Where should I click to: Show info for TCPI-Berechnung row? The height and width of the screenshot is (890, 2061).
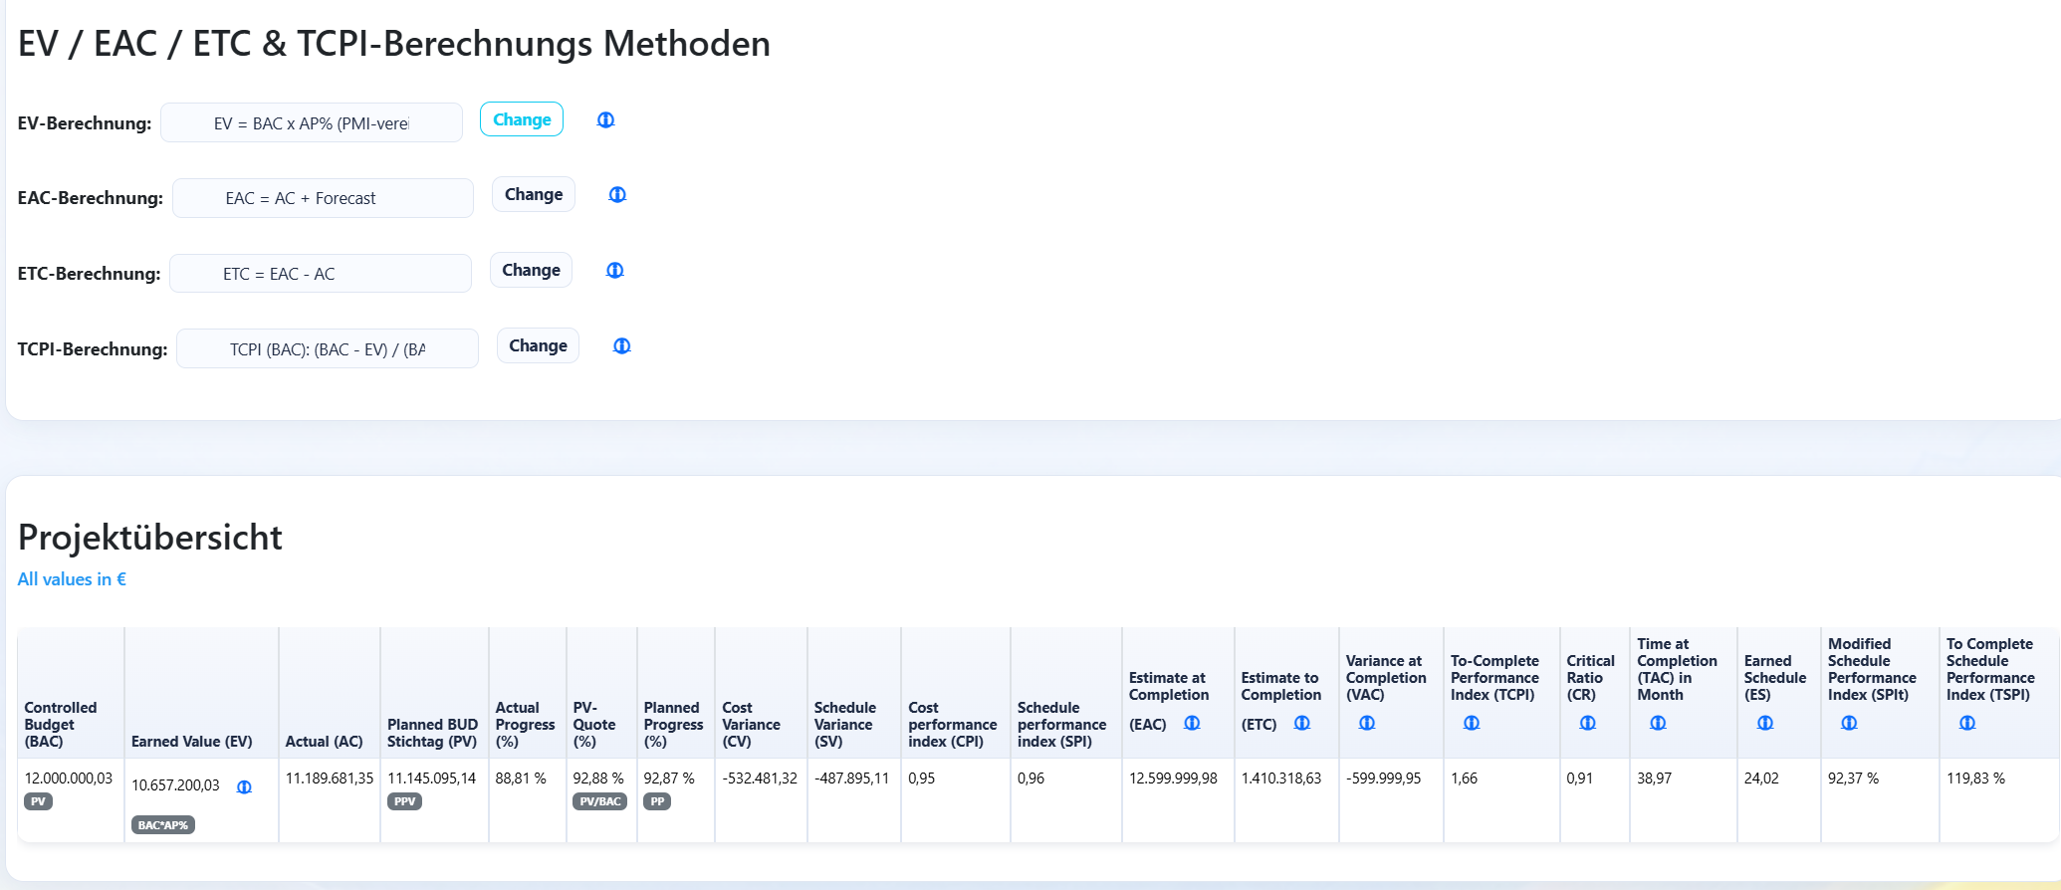tap(622, 345)
